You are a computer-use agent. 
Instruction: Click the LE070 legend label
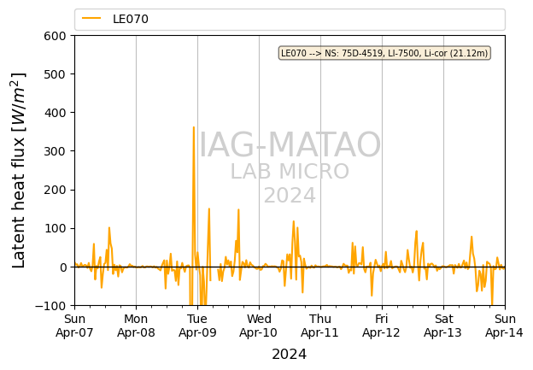click(131, 19)
